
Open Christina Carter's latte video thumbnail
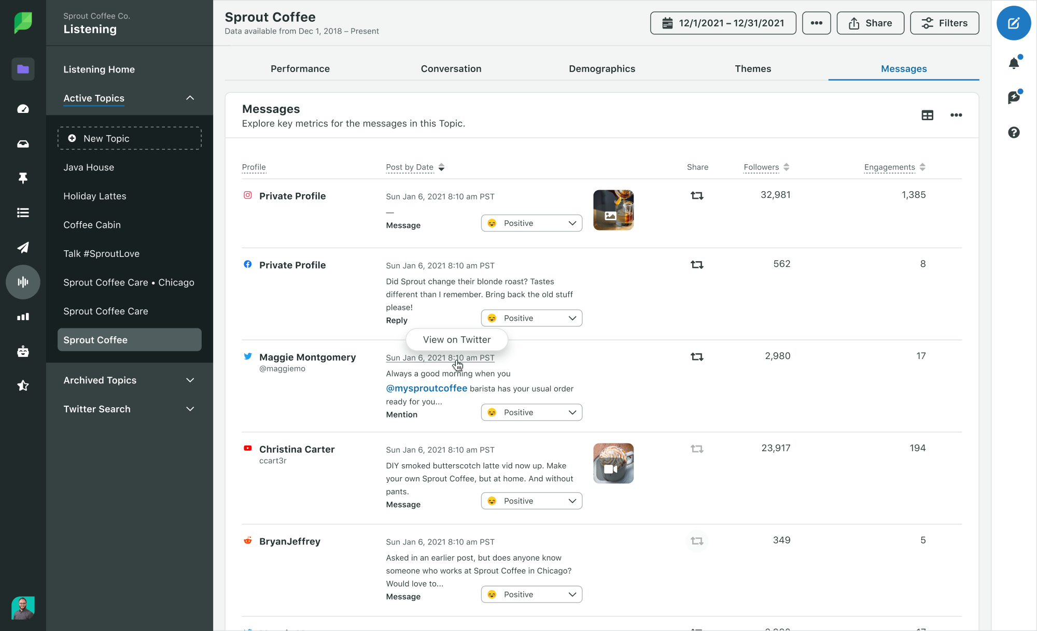[613, 463]
